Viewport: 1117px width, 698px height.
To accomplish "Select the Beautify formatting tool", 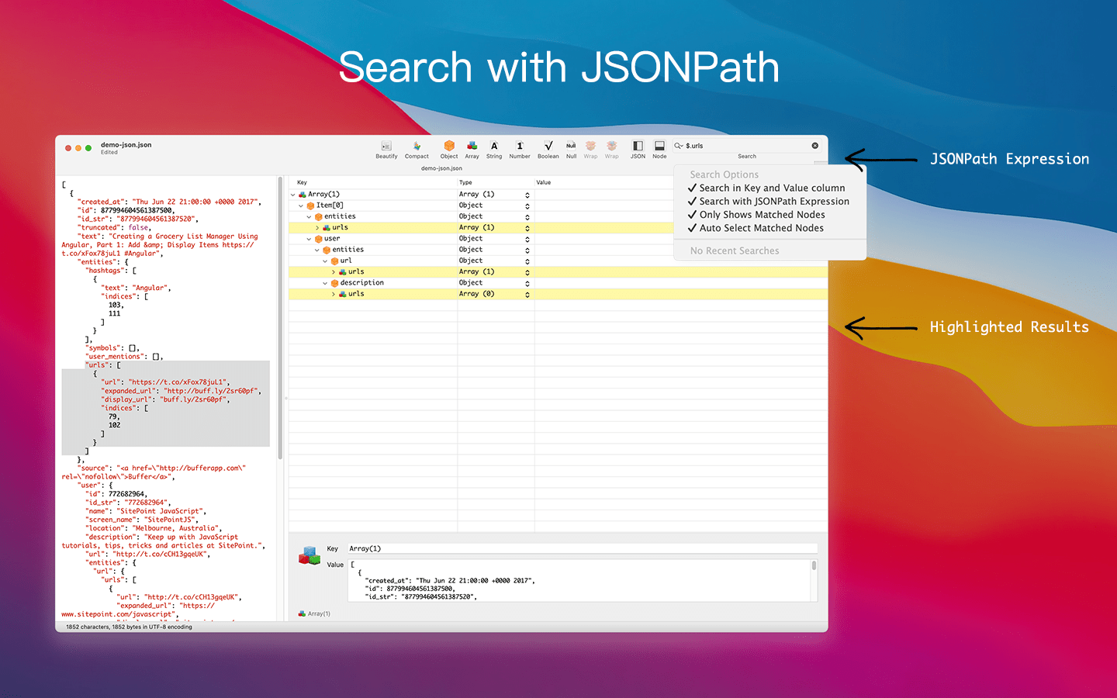I will coord(386,149).
